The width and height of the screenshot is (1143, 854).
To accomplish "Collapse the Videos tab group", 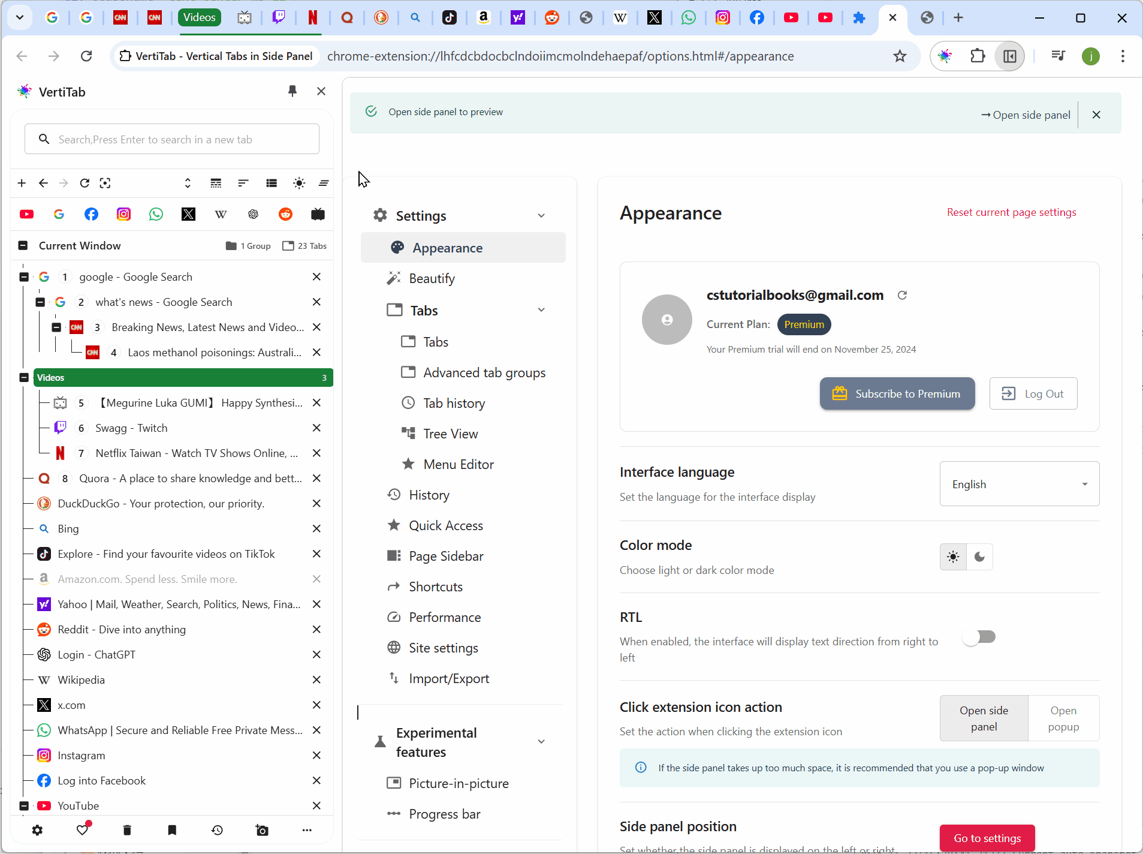I will 24,377.
